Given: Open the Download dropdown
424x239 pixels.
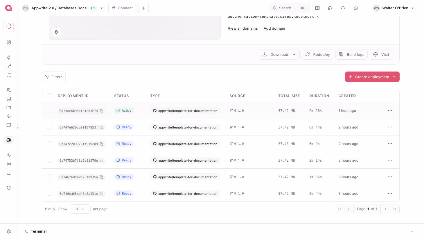Looking at the screenshot, I should pos(279,54).
